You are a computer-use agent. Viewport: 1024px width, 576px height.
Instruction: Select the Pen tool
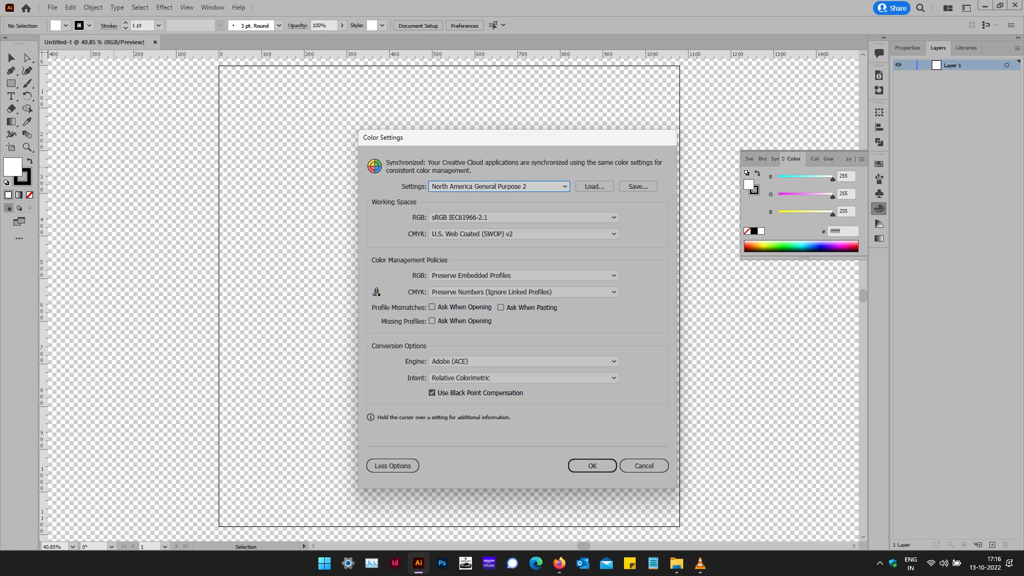coord(11,70)
